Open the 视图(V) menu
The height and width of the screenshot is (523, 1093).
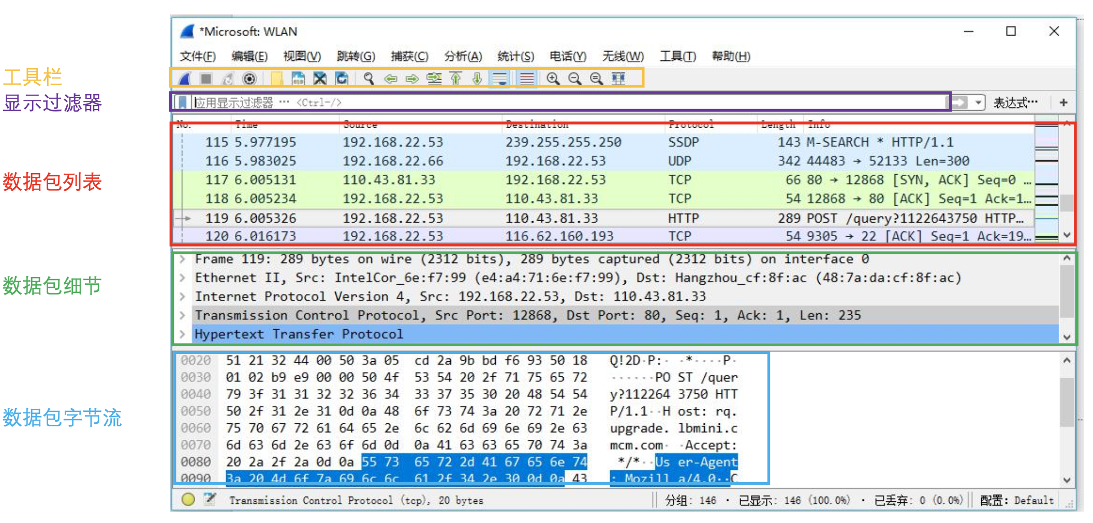[302, 56]
